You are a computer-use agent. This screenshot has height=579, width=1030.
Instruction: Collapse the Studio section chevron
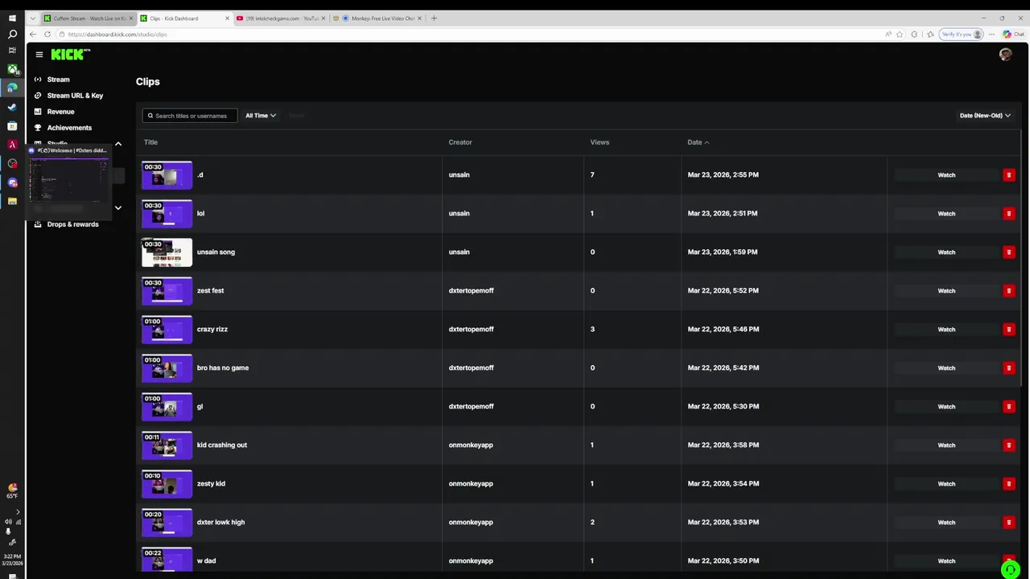(118, 144)
